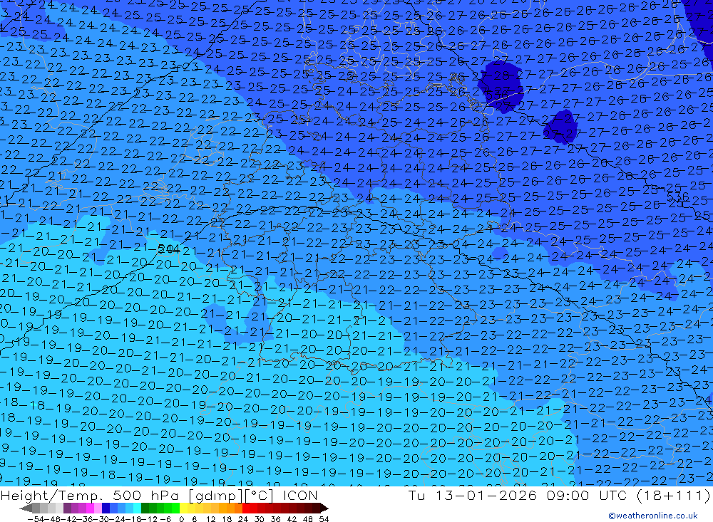Click the '544' height contour label
Image resolution: width=713 pixels, height=522 pixels.
click(169, 249)
